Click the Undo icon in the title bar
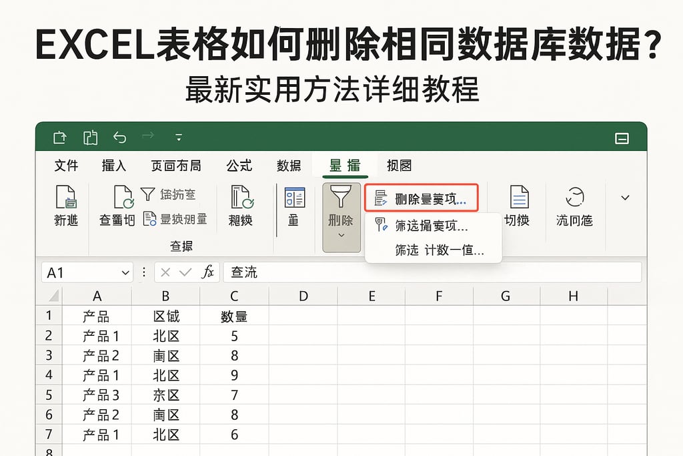This screenshot has width=683, height=456. pos(120,137)
